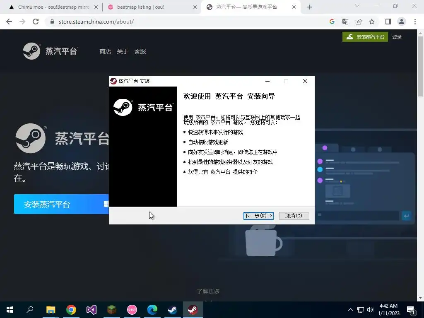Open the Chrome side panel icon
Image resolution: width=424 pixels, height=318 pixels.
pos(388,22)
